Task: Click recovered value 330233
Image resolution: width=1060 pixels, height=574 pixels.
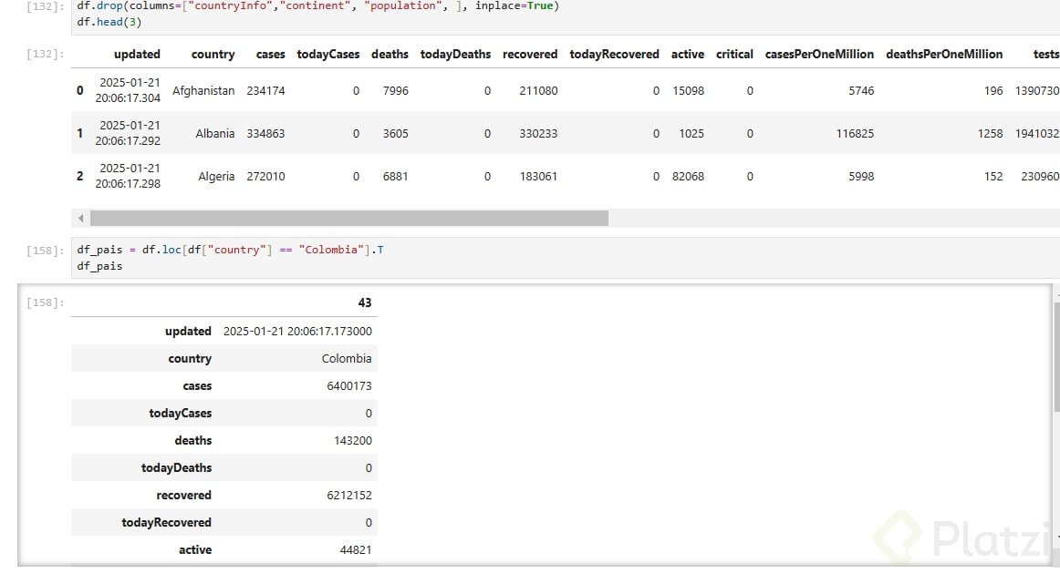Action: 538,134
